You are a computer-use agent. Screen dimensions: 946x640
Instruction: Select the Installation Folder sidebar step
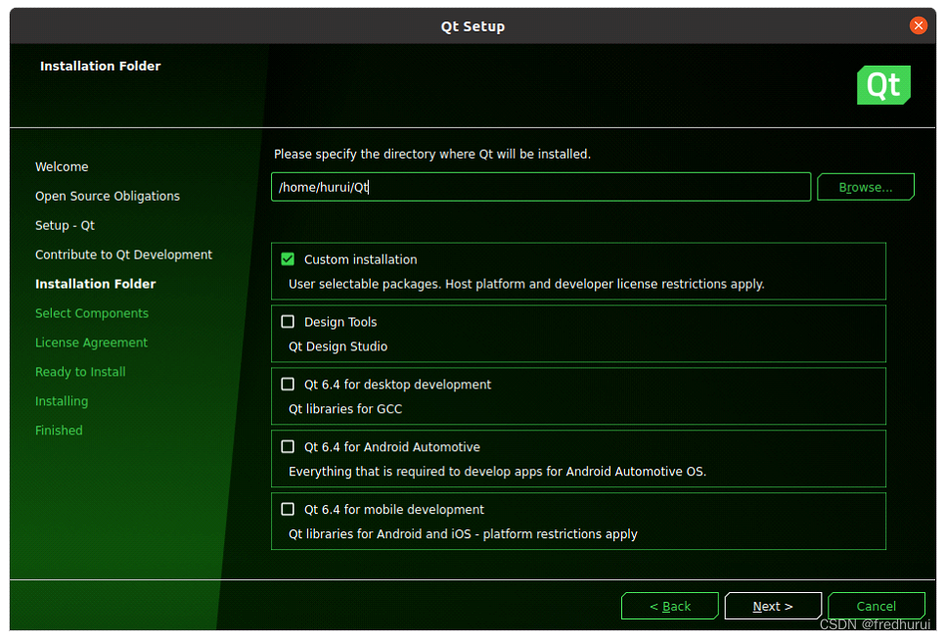click(95, 284)
